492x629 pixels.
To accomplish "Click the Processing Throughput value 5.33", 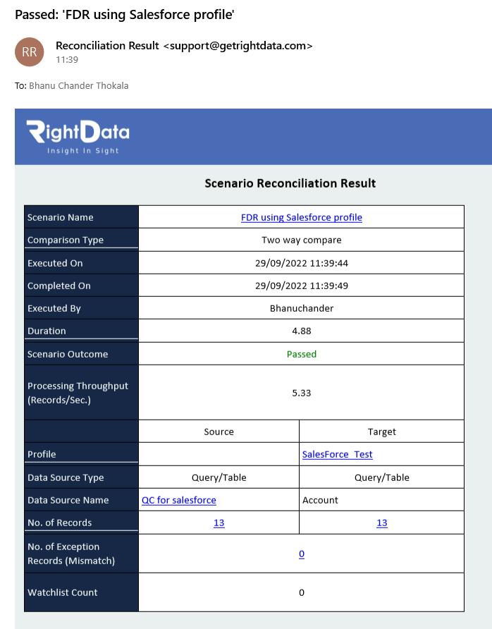I will [302, 393].
